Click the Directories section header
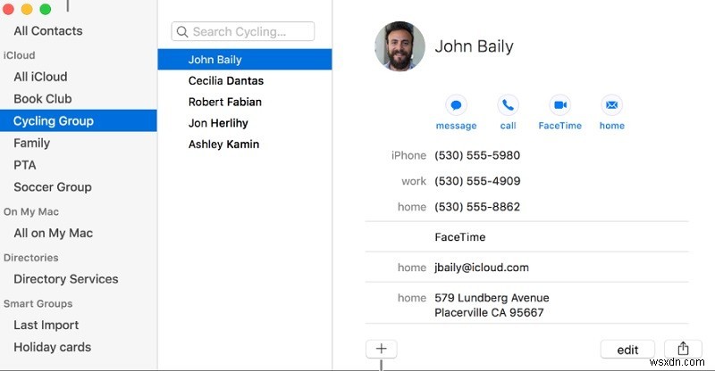 click(31, 258)
